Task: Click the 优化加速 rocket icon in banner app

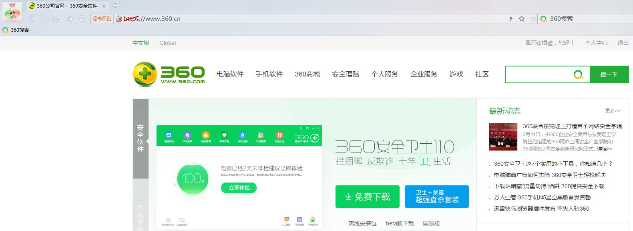Action: (242, 137)
